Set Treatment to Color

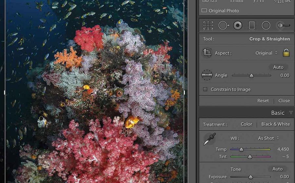tap(246, 124)
